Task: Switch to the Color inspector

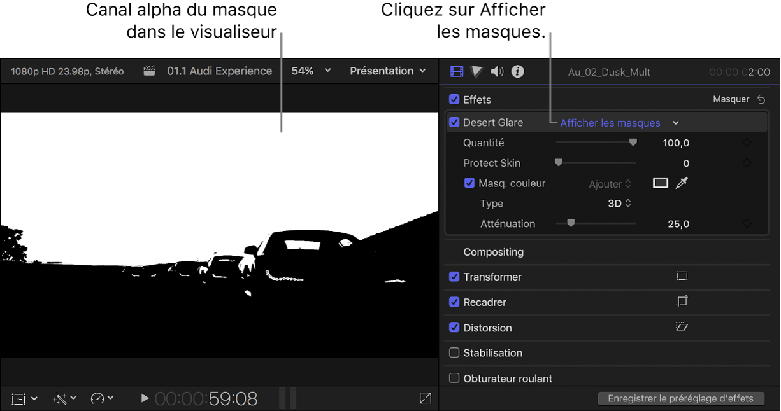Action: pyautogui.click(x=476, y=71)
